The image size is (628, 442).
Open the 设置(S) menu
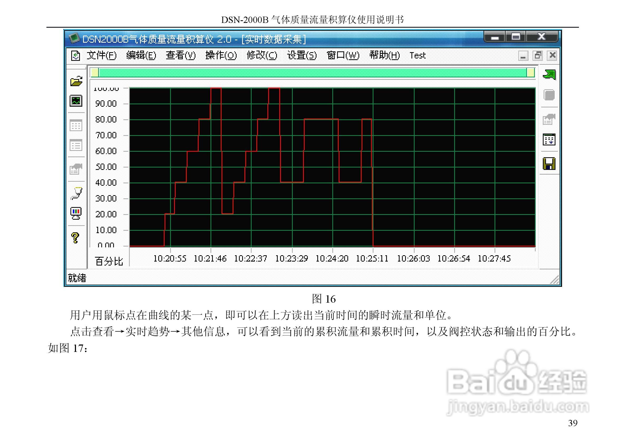[302, 56]
